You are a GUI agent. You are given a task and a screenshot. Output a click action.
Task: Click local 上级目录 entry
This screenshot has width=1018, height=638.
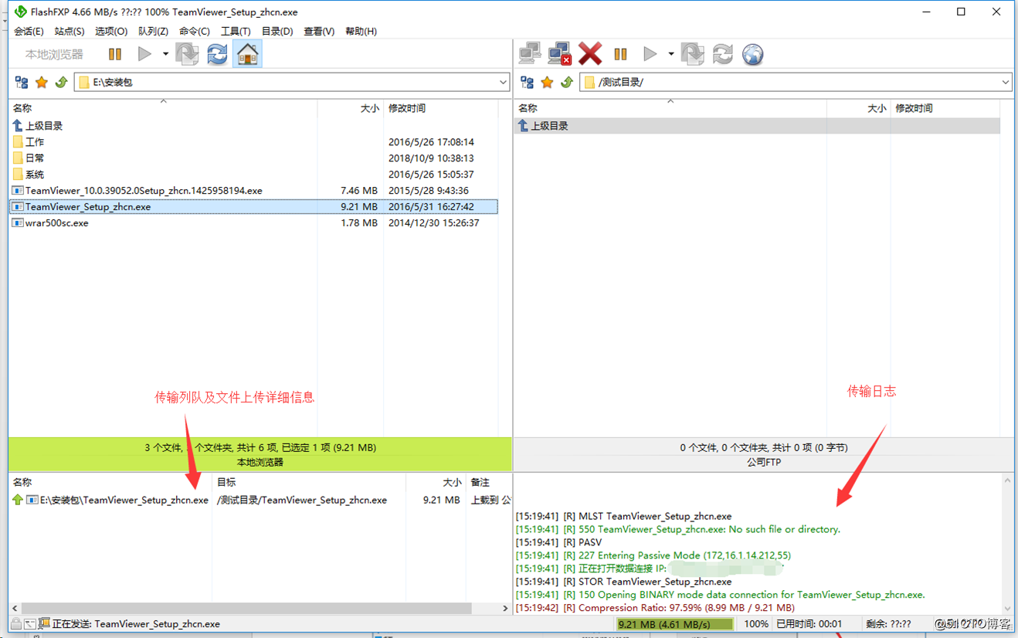point(37,126)
